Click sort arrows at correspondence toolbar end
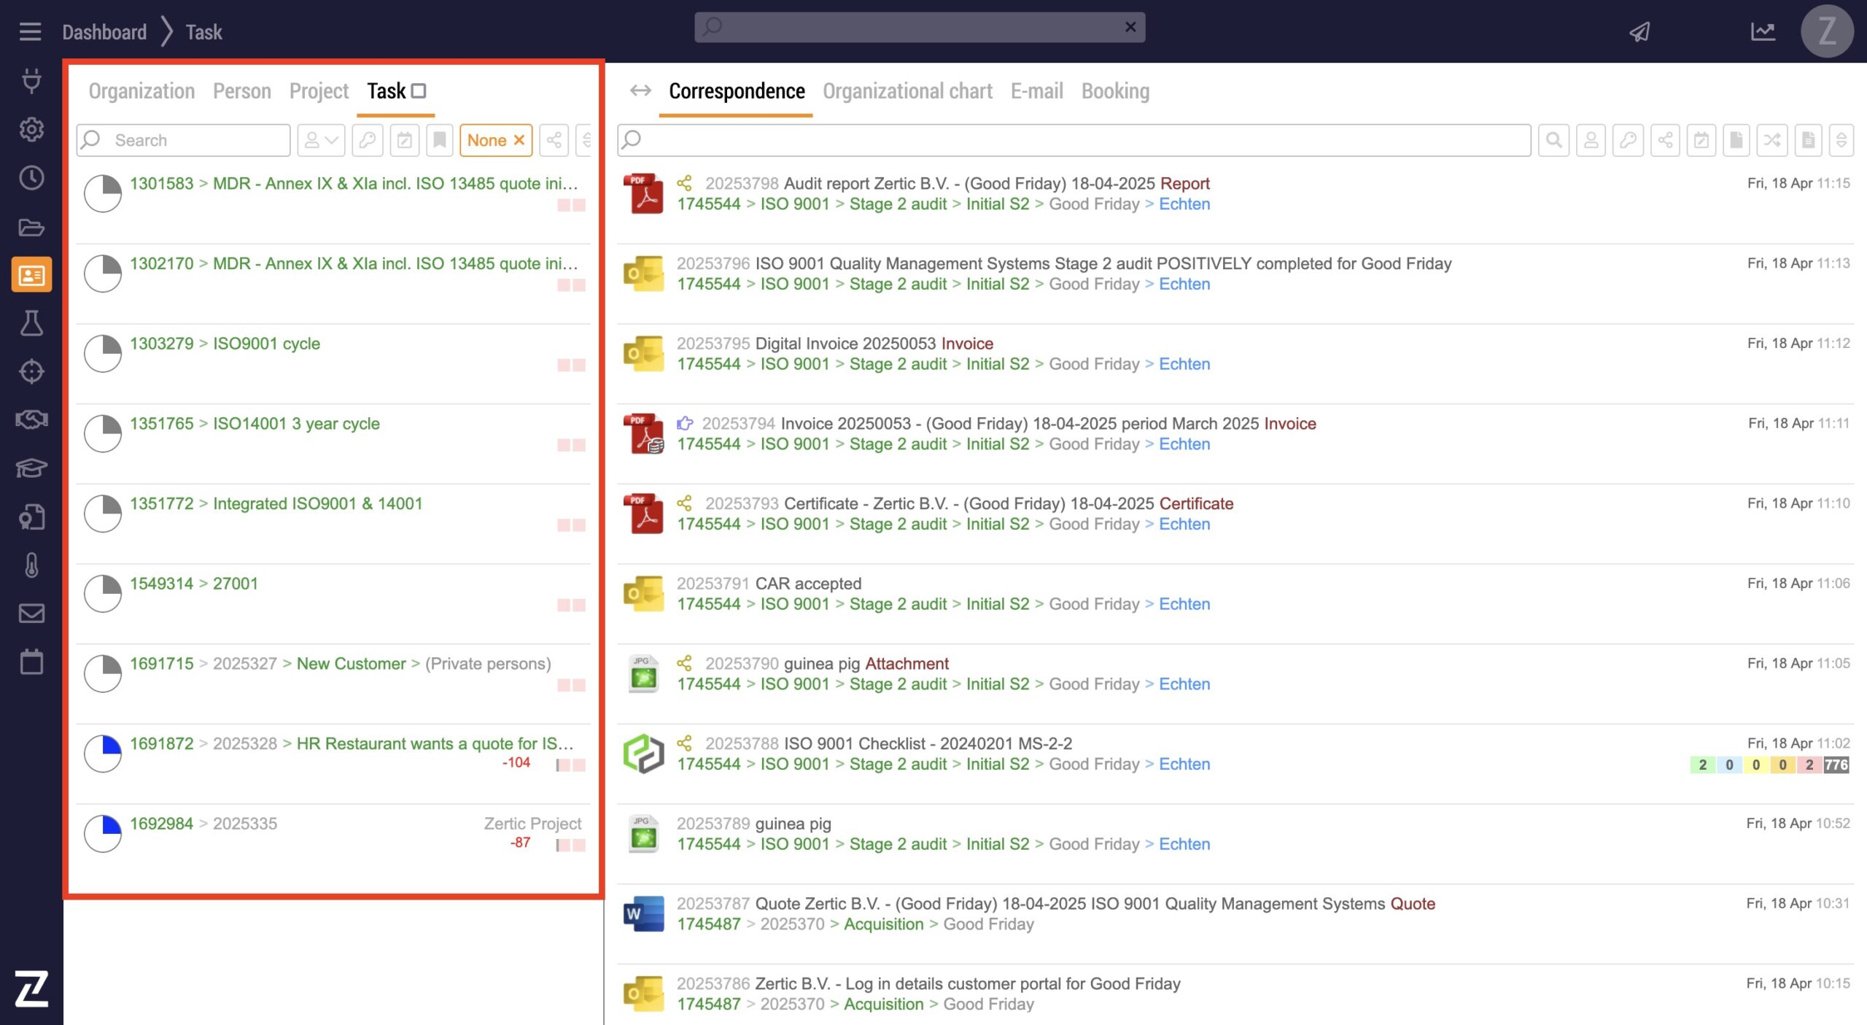Viewport: 1867px width, 1025px height. click(x=1841, y=140)
